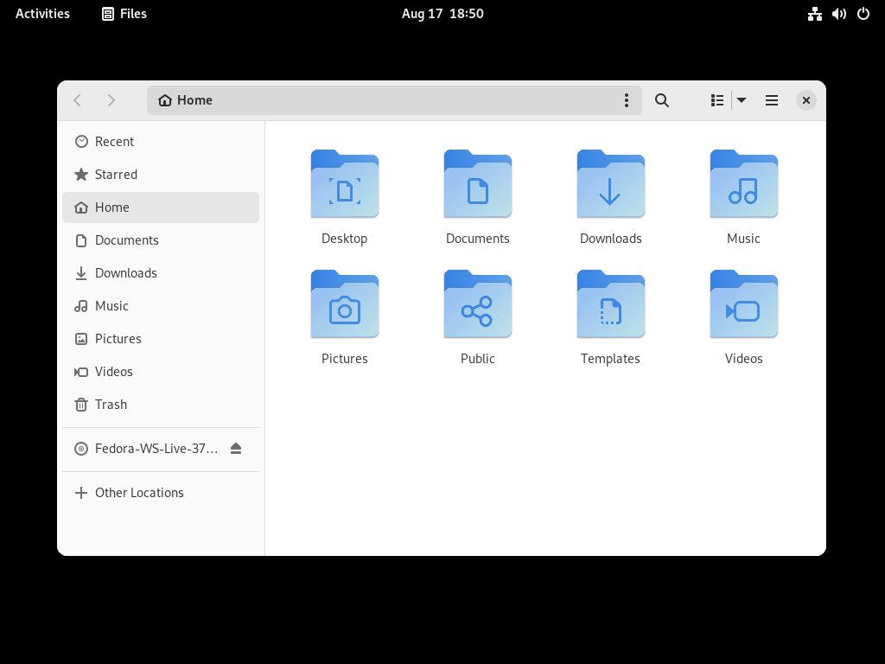Open Trash in the sidebar
Image resolution: width=885 pixels, height=664 pixels.
[161, 405]
